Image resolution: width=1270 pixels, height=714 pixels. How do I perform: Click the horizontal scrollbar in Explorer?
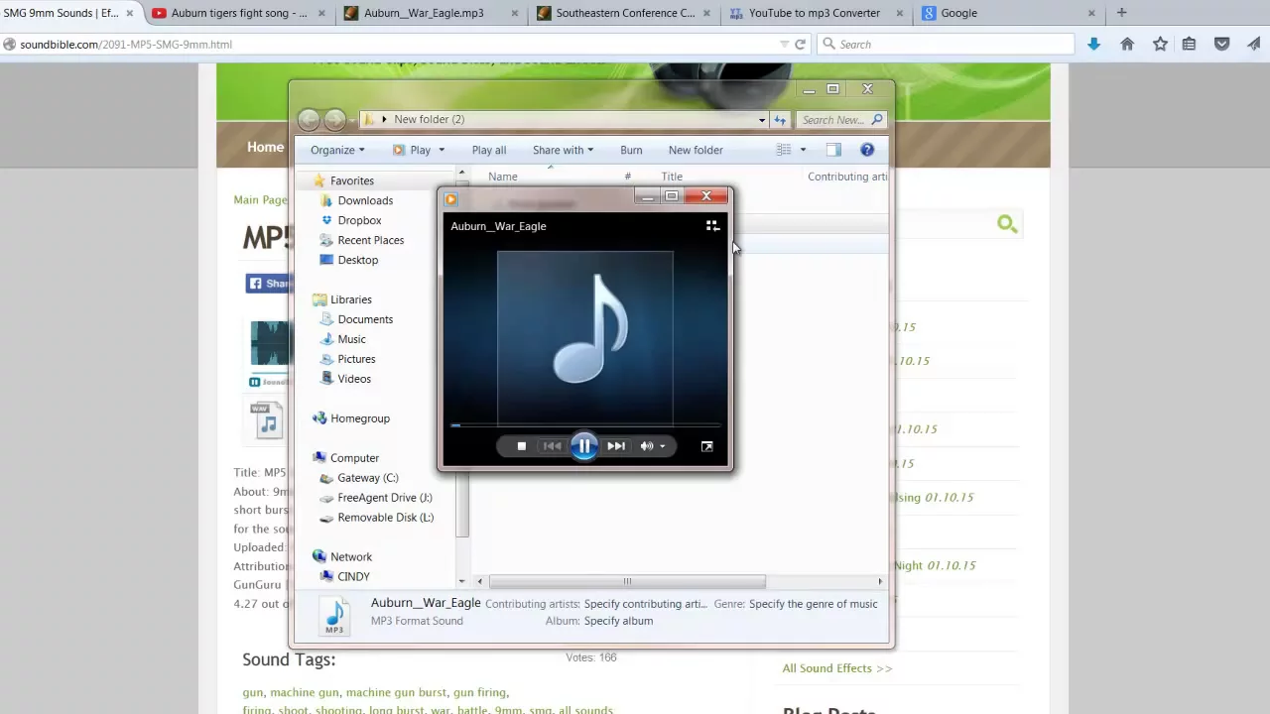[627, 581]
